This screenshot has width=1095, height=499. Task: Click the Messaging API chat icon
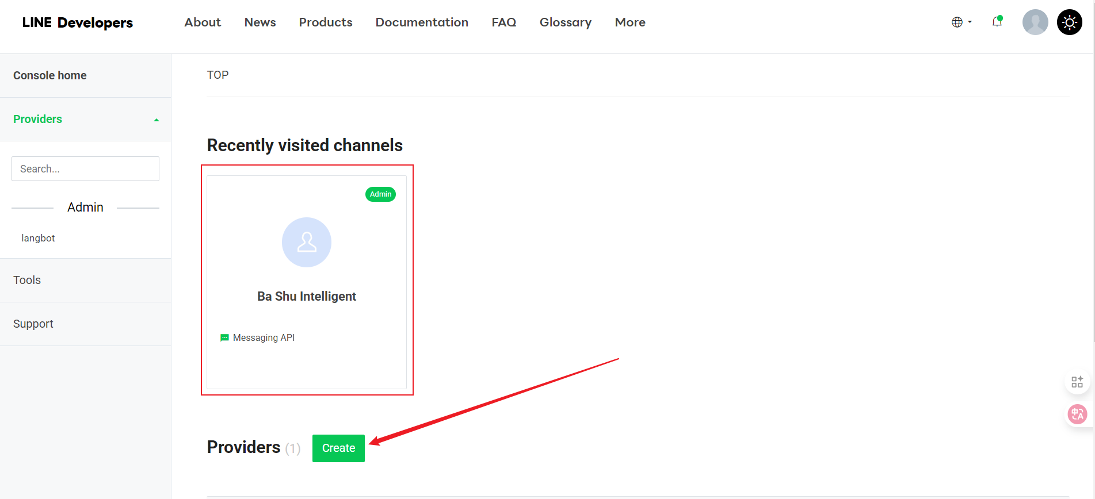pyautogui.click(x=224, y=338)
